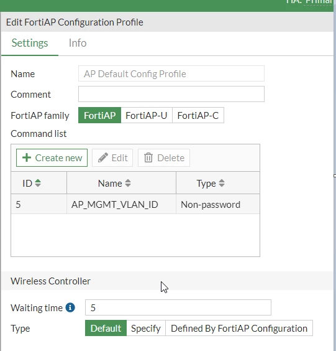This screenshot has height=351, width=336.
Task: Select the AP_MGMT_VLAN_ID command row
Action: click(x=135, y=204)
